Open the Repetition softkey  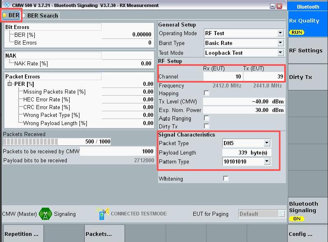pos(23,233)
